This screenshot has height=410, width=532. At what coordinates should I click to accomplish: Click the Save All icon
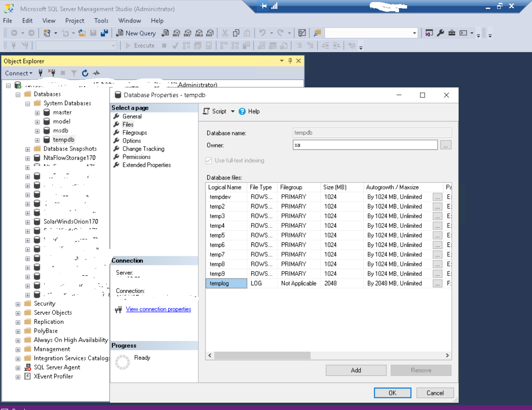point(104,33)
